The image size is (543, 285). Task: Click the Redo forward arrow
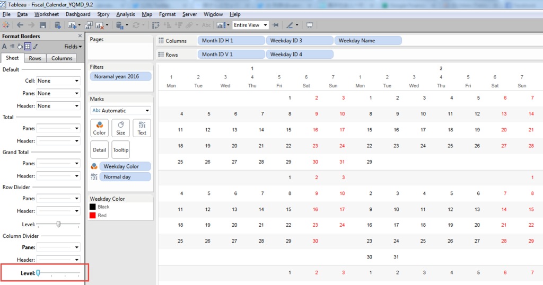[31, 25]
